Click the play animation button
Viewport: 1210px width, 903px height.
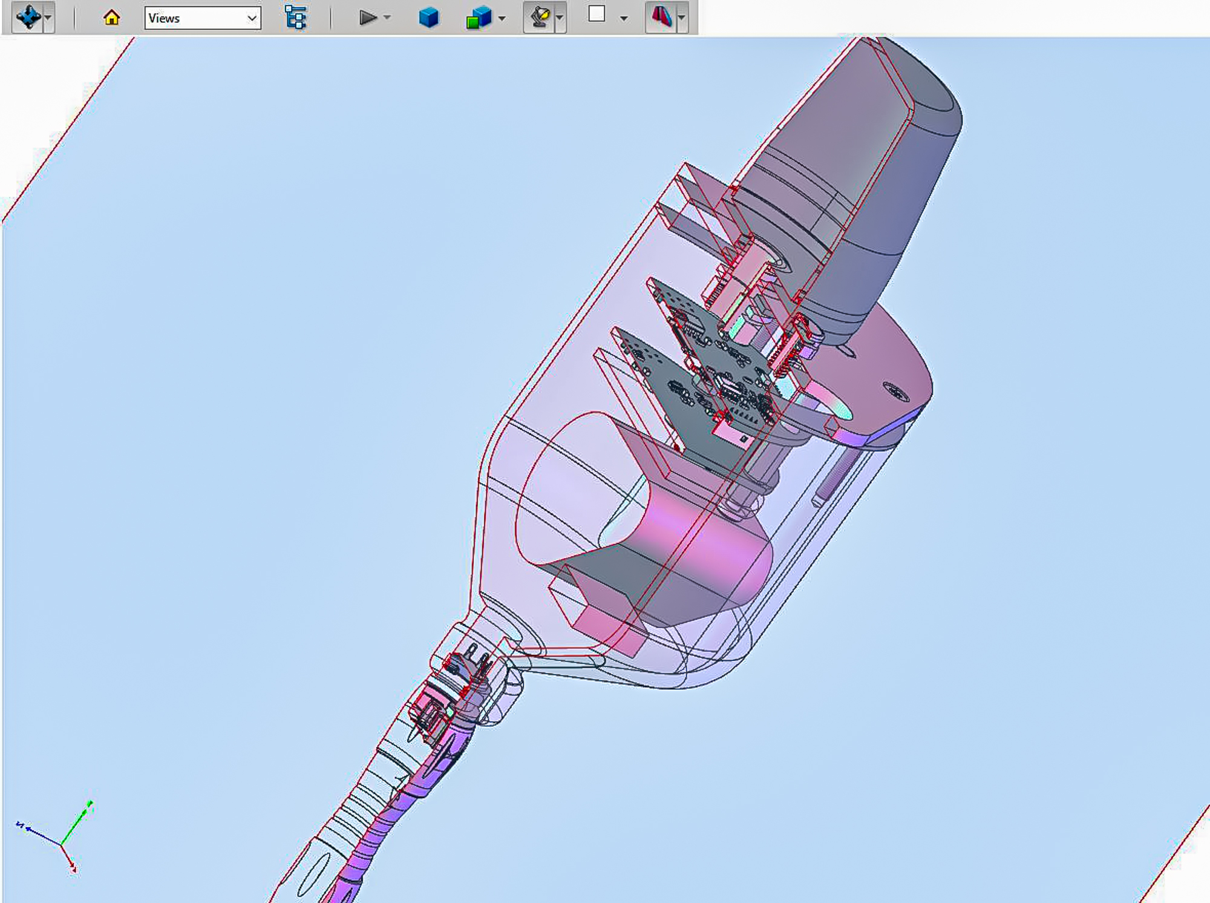pyautogui.click(x=367, y=18)
